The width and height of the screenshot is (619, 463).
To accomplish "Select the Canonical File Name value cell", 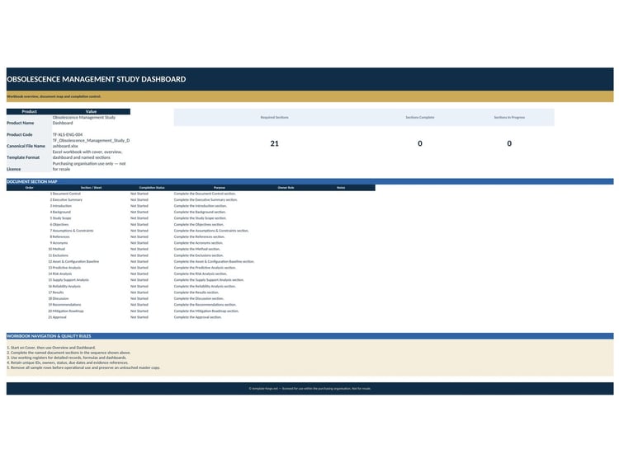I will click(x=91, y=143).
